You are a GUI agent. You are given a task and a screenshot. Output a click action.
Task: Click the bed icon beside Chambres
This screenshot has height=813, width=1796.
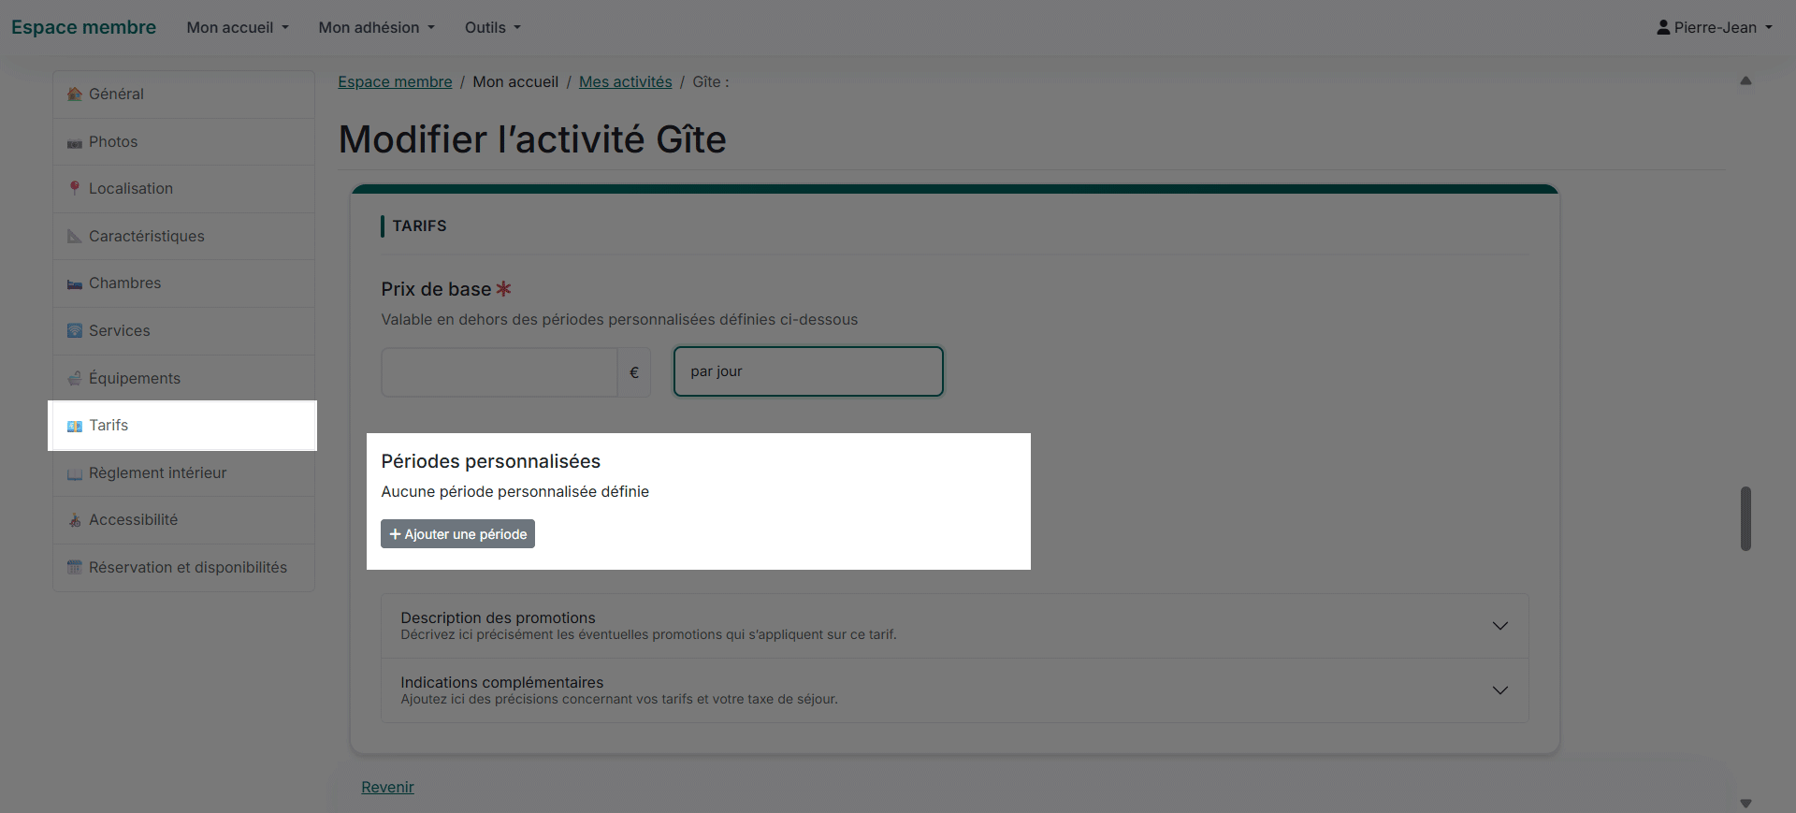pos(75,283)
